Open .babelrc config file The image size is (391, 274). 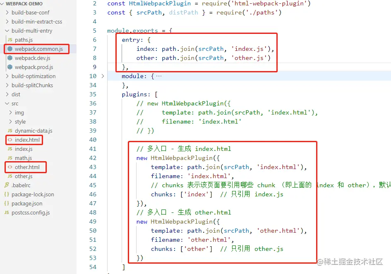coord(21,185)
